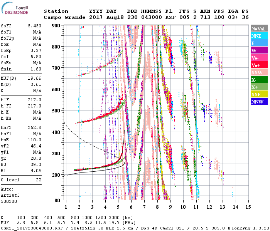Viewport: 270px width, 231px height.
Task: Click the year 2017 in header
Action: point(96,17)
